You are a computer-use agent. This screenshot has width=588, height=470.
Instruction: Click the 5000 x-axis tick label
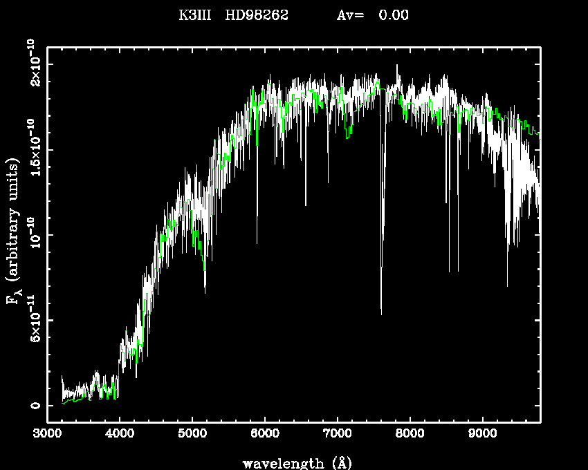(x=192, y=435)
